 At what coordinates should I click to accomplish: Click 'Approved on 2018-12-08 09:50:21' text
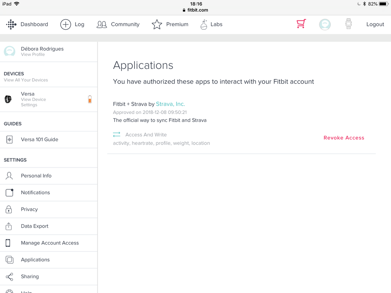(150, 112)
